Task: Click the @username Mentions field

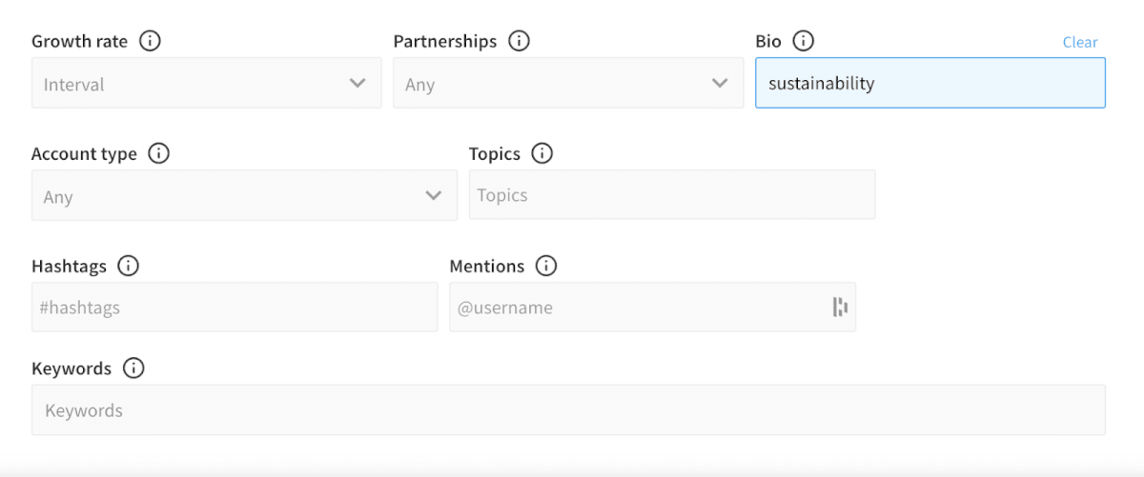Action: (x=639, y=308)
